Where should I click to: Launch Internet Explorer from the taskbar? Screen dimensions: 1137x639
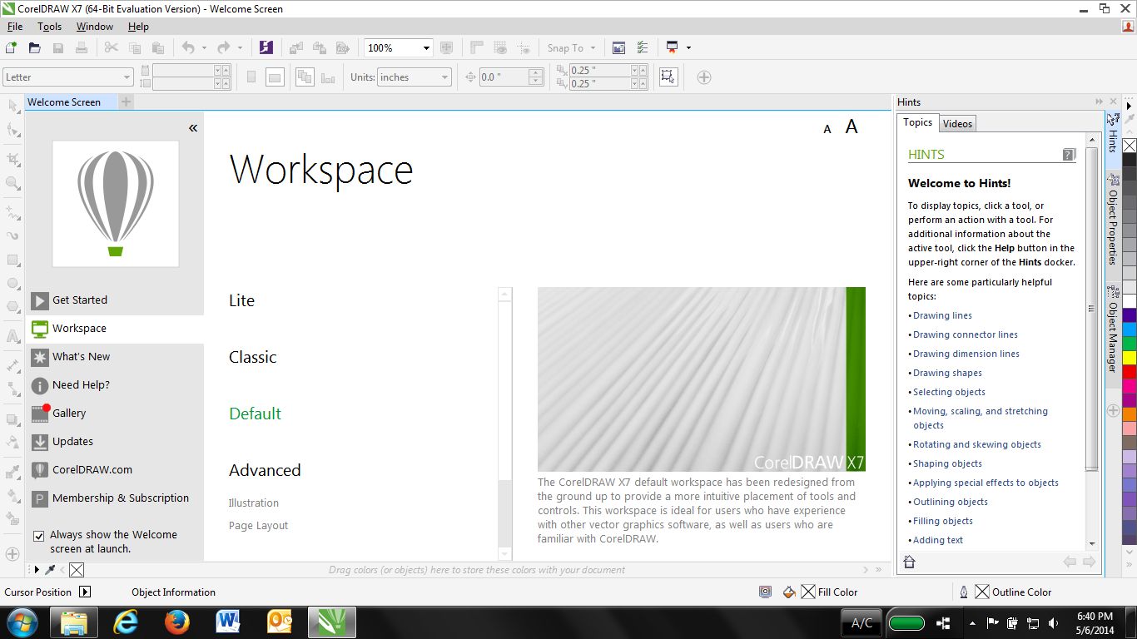[x=126, y=622]
